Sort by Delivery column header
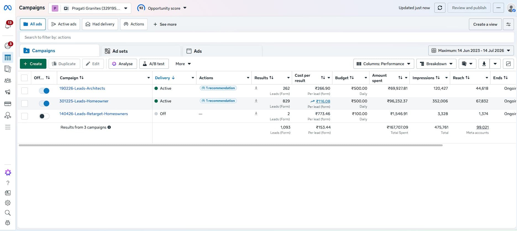The width and height of the screenshot is (517, 231). [165, 78]
